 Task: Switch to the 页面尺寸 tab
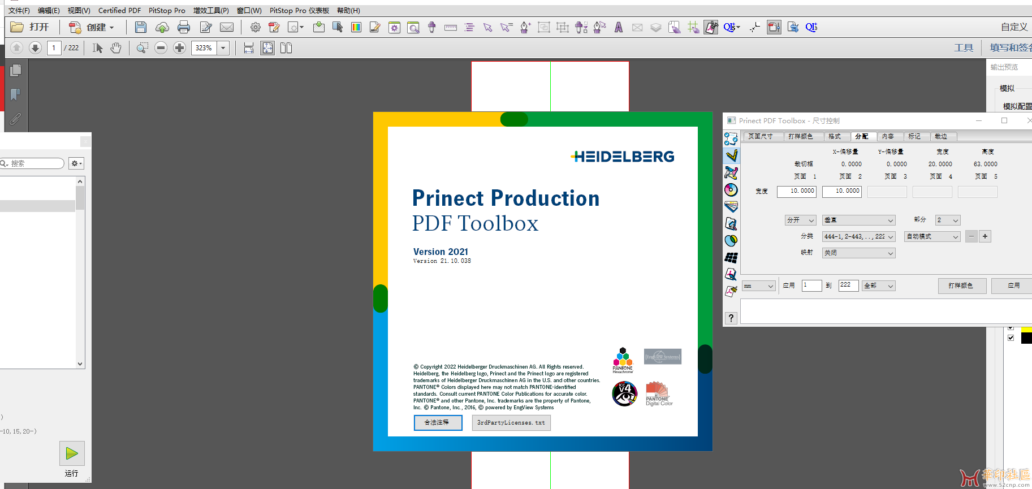coord(761,136)
